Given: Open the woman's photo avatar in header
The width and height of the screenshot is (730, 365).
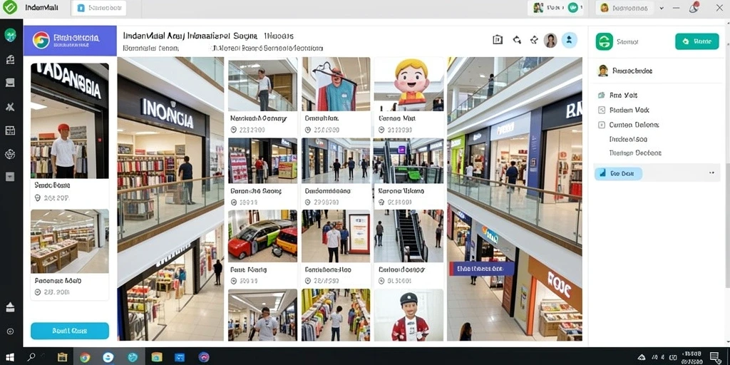Looking at the screenshot, I should click(551, 41).
